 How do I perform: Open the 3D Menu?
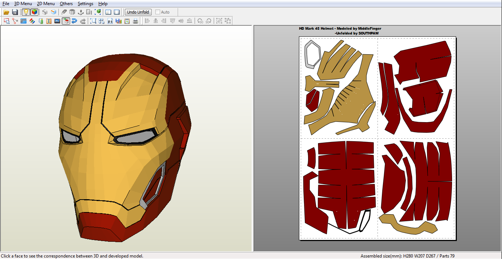tap(23, 4)
